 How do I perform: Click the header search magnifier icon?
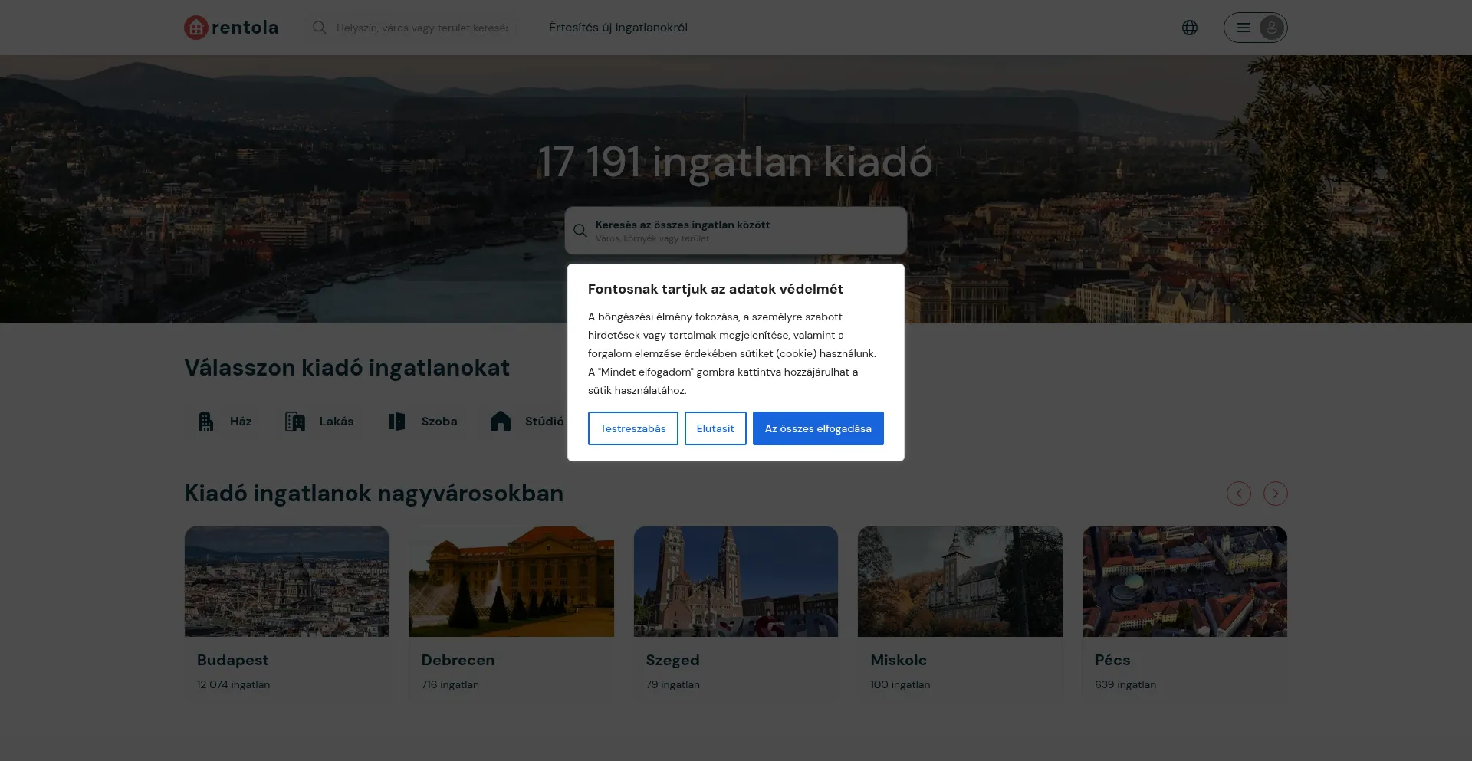tap(320, 28)
